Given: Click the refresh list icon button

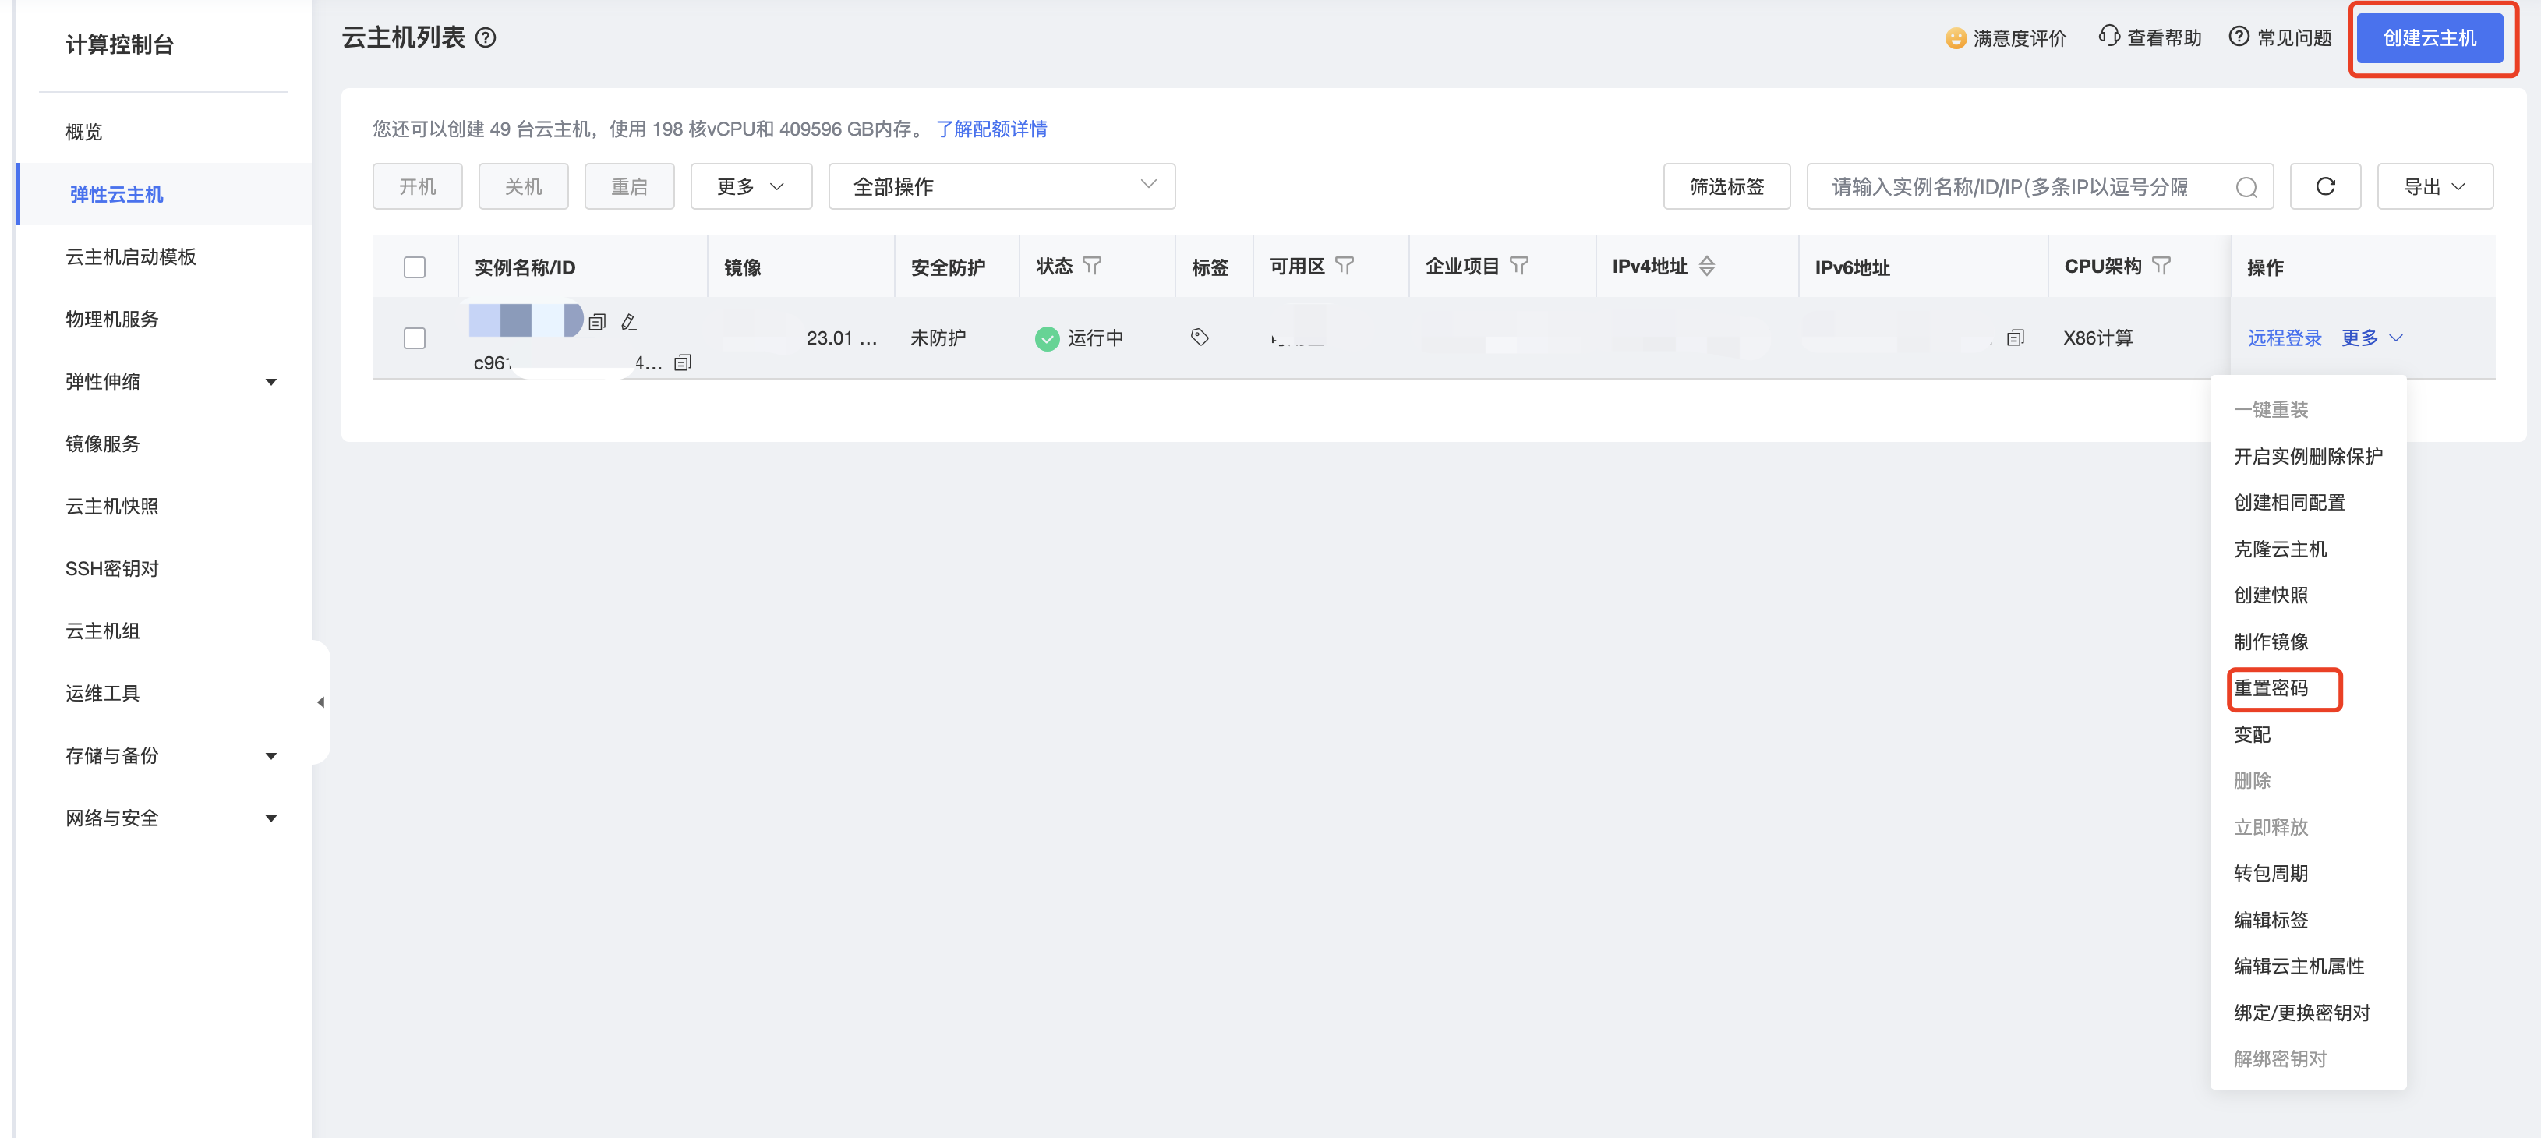Looking at the screenshot, I should (2324, 186).
